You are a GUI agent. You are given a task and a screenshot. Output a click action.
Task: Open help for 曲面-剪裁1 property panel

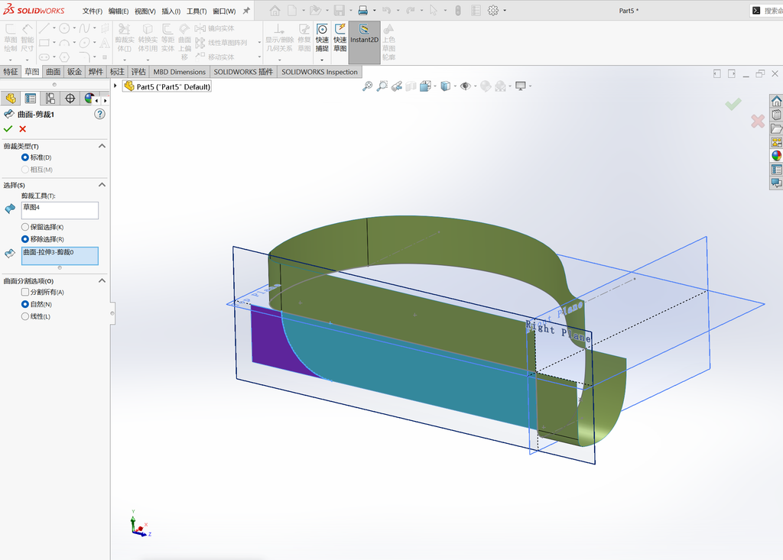click(100, 115)
